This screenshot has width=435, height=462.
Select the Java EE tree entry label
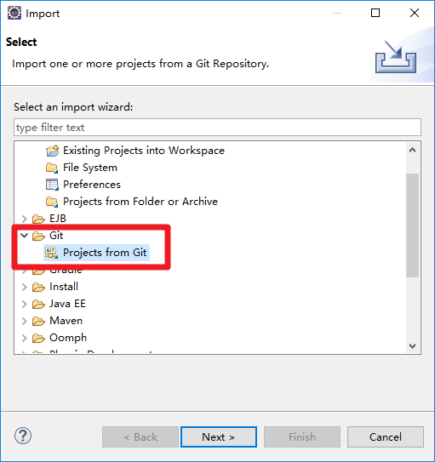point(67,304)
